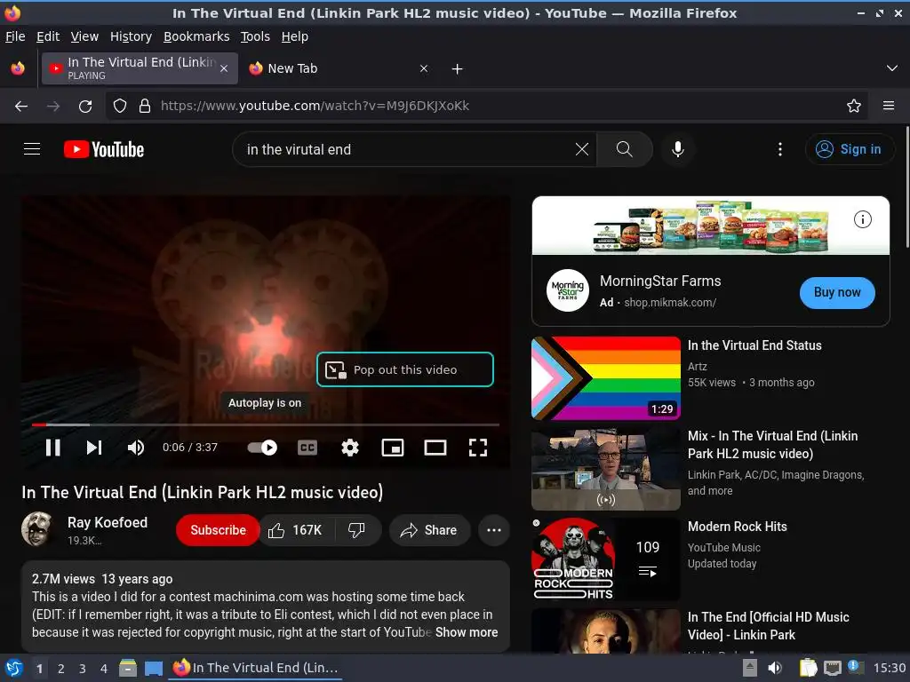Viewport: 910px width, 682px height.
Task: Click the Sign in button
Action: (849, 149)
